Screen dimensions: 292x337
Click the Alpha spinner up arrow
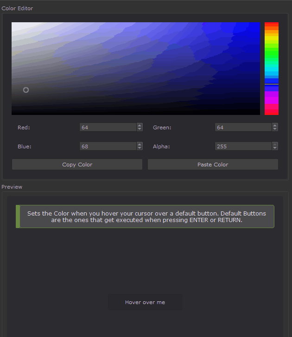tap(275, 144)
